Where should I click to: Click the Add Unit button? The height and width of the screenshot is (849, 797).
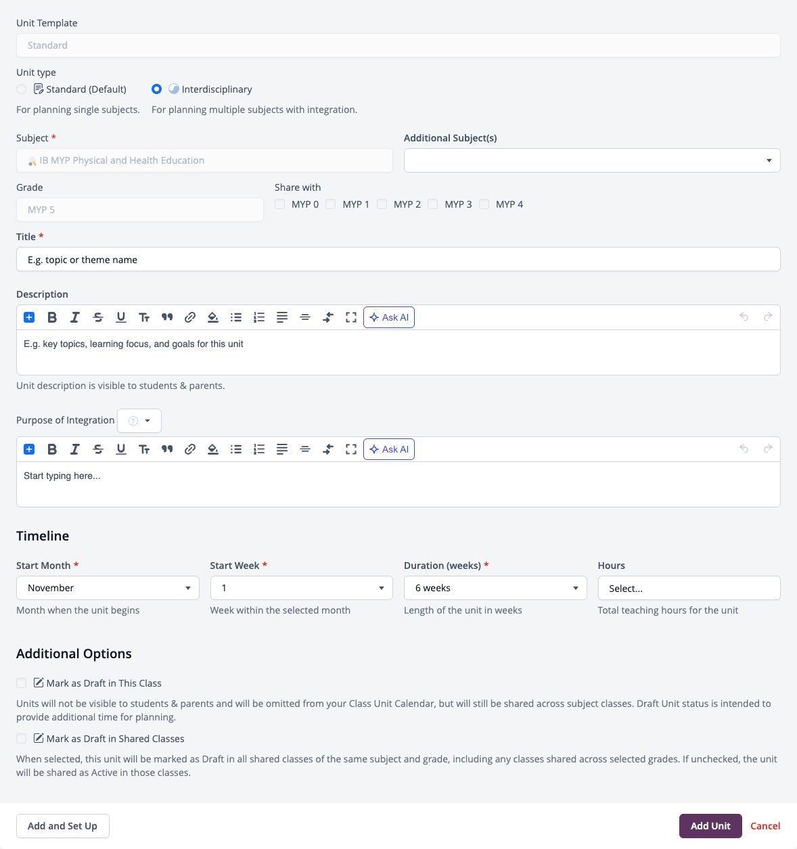point(710,826)
